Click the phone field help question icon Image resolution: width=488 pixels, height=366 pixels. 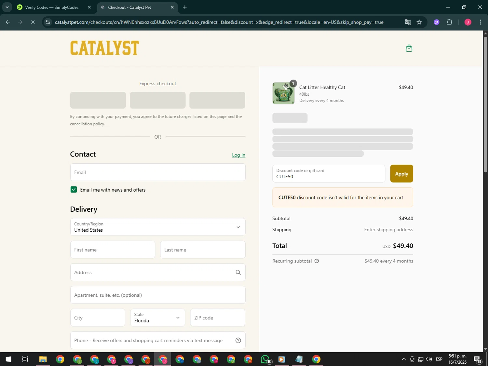238,341
